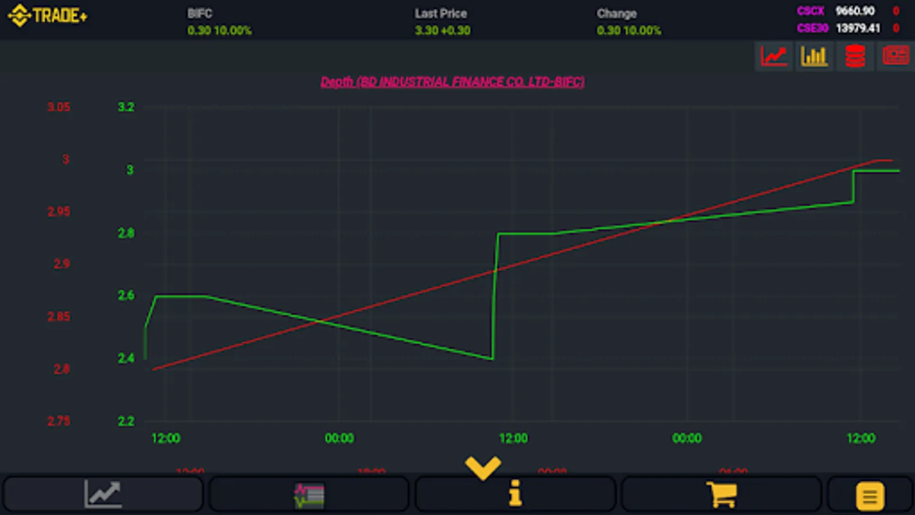
Task: Open the info tab in bottom bar
Action: point(515,494)
